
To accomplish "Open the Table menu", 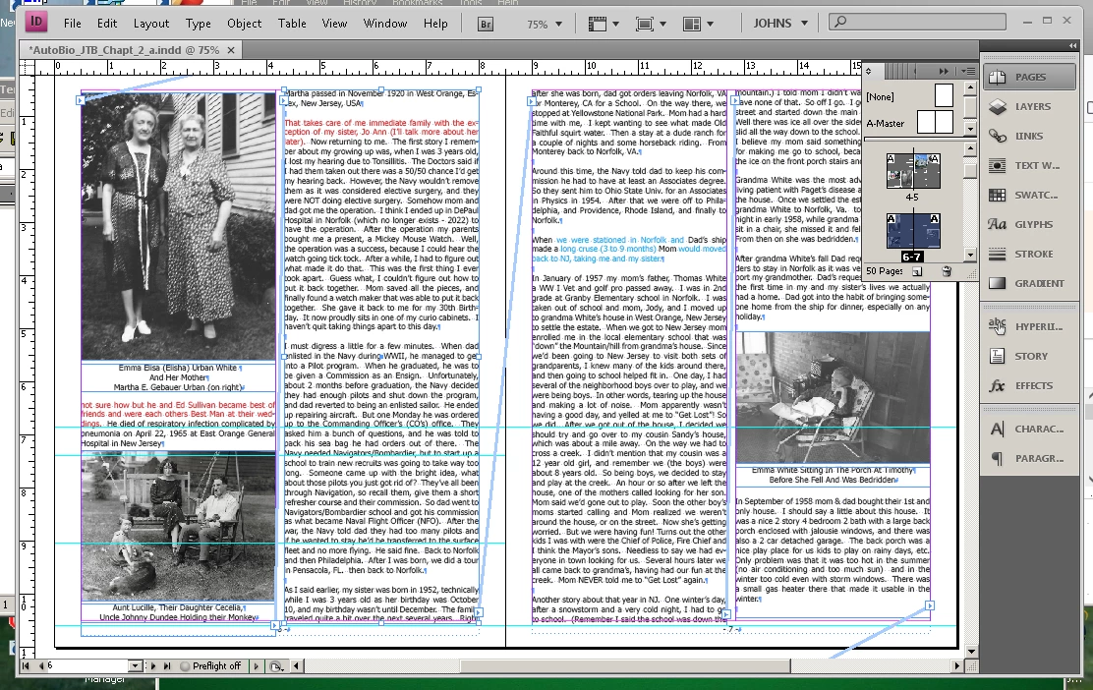I will coord(292,23).
